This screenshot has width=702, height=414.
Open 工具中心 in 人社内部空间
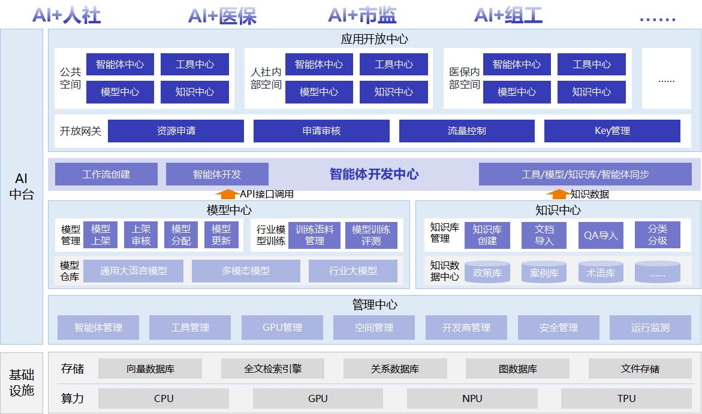394,64
